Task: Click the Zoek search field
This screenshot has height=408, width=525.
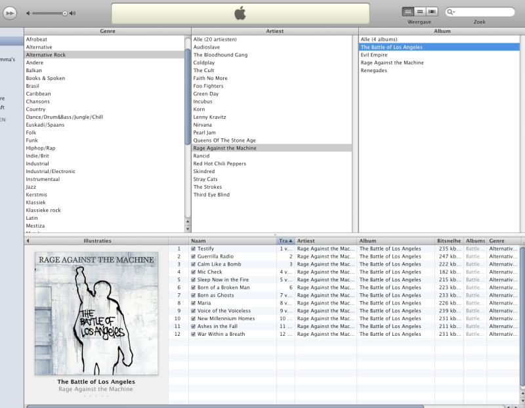Action: (x=480, y=12)
